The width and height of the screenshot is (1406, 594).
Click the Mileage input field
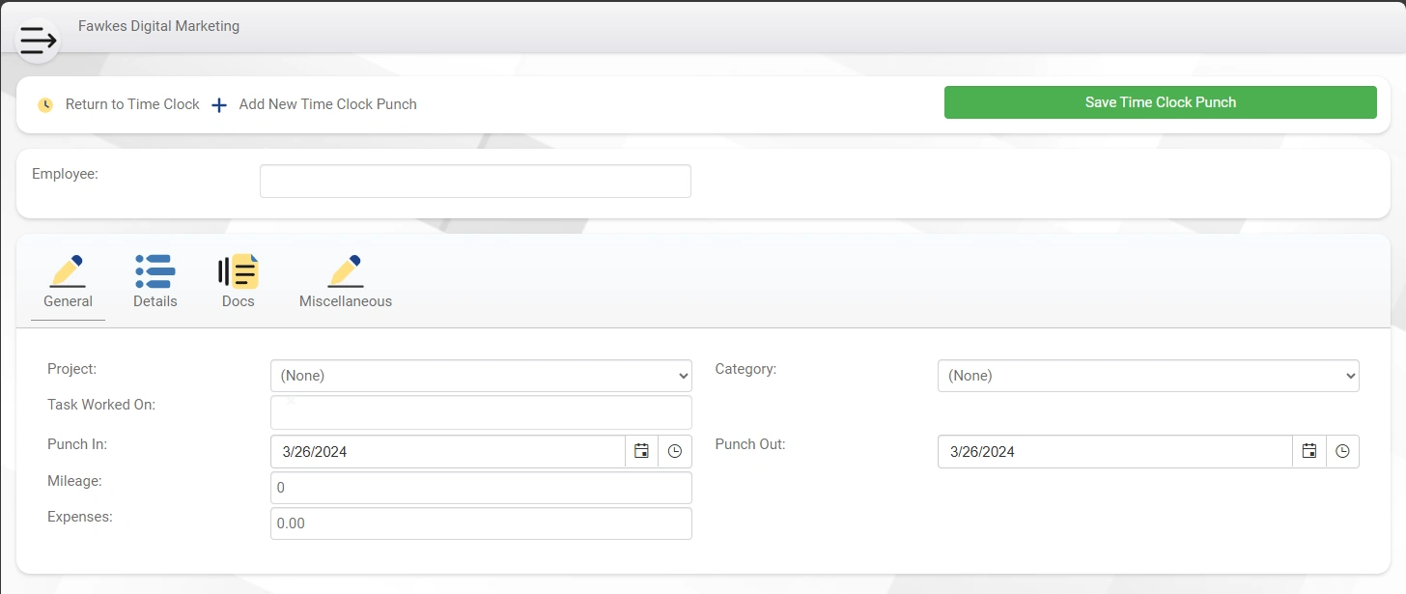(x=481, y=488)
